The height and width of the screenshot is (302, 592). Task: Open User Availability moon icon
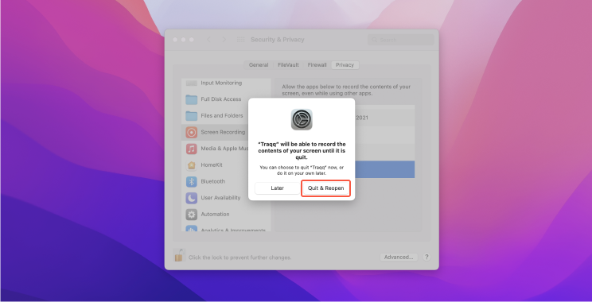tap(192, 198)
